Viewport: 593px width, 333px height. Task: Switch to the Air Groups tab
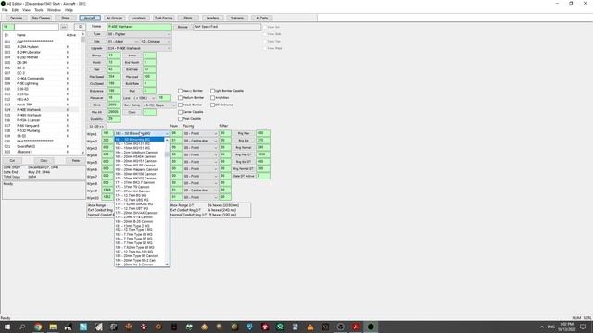point(114,18)
